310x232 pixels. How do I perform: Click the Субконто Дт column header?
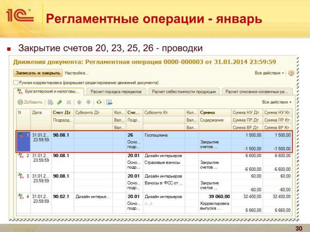click(x=93, y=112)
